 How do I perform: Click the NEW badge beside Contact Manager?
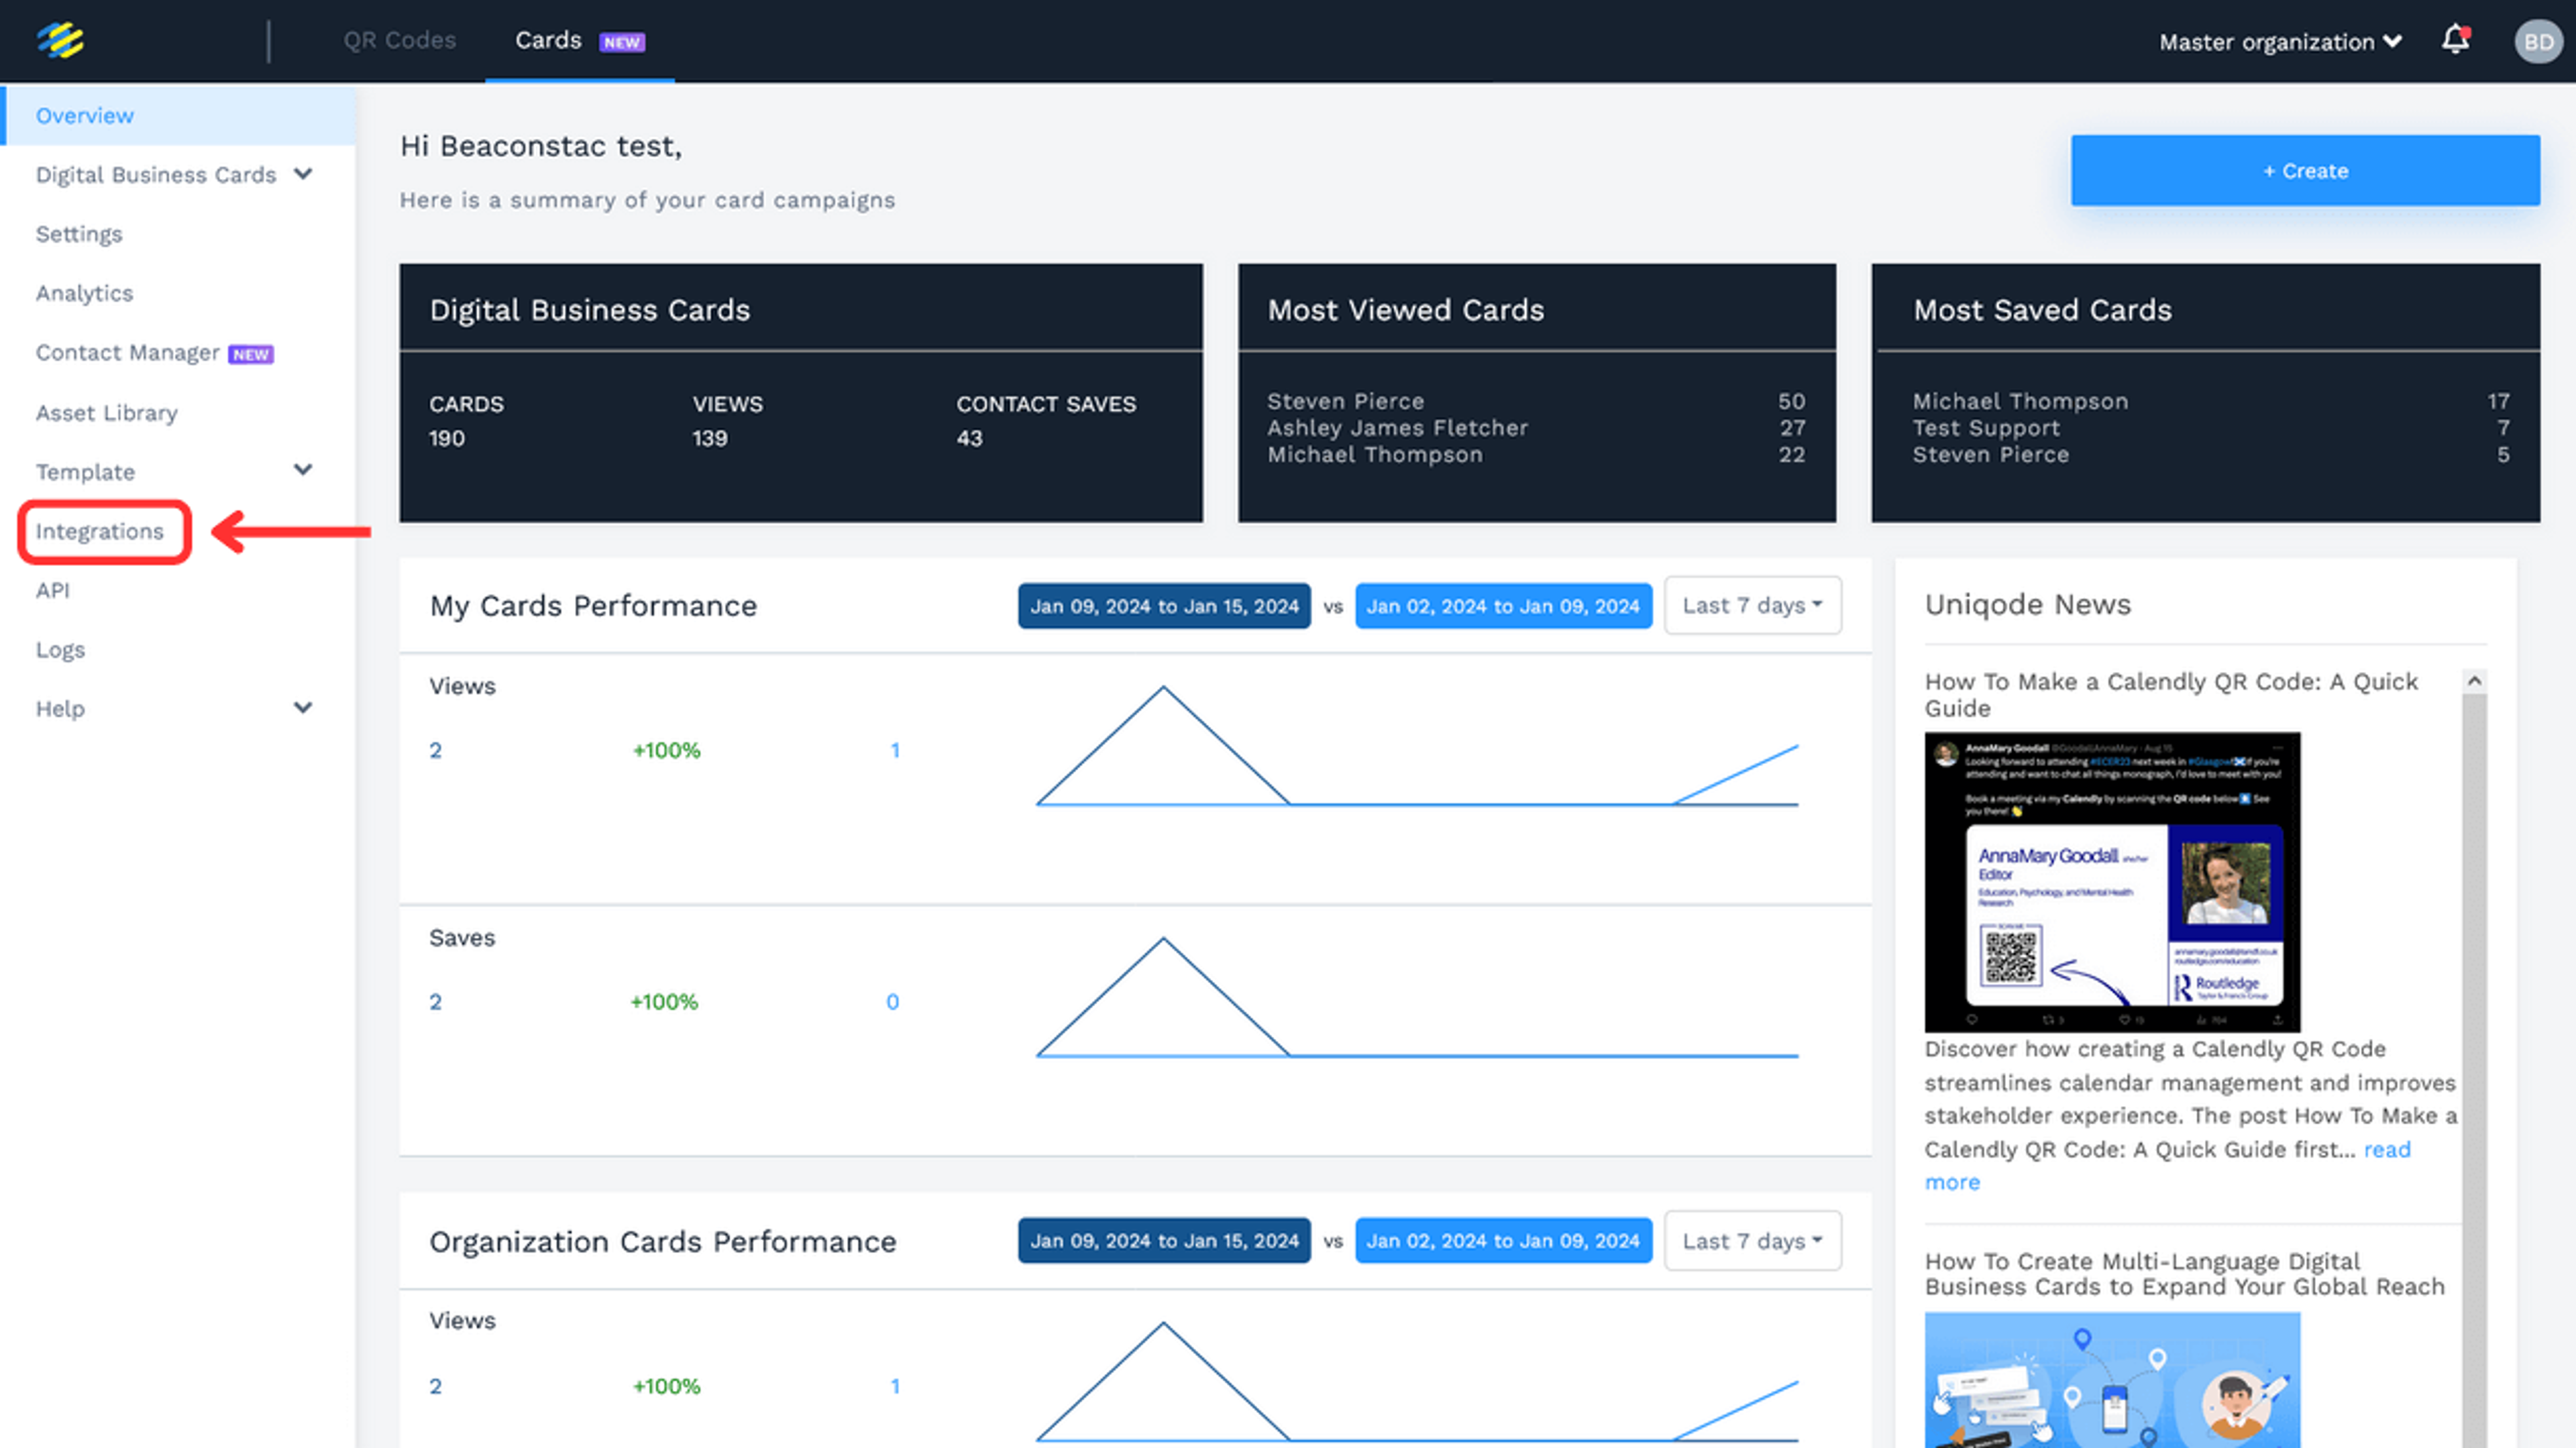251,354
